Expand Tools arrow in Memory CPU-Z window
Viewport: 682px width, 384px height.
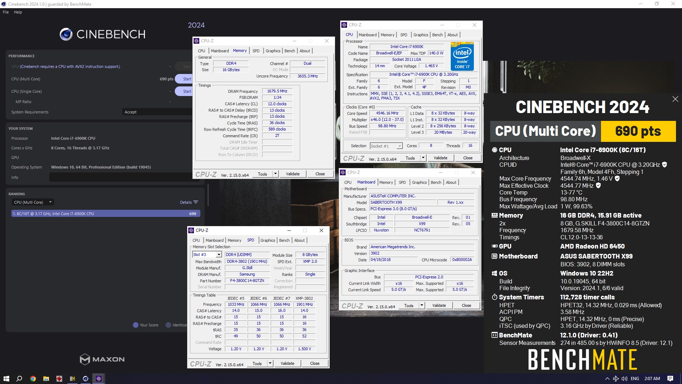coord(275,174)
